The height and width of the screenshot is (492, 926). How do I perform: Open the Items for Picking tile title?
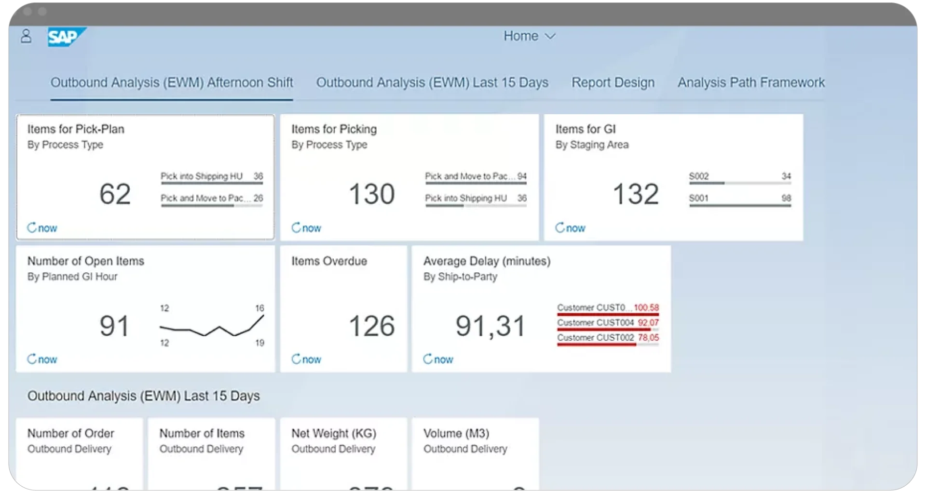334,129
